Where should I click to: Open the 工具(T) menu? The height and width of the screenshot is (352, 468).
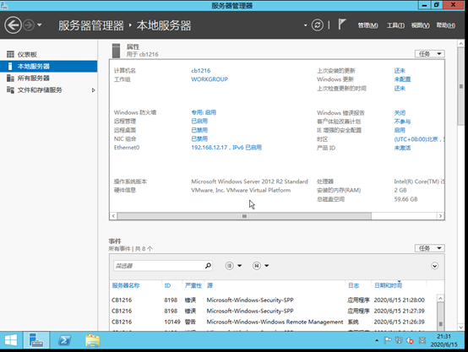(x=395, y=25)
